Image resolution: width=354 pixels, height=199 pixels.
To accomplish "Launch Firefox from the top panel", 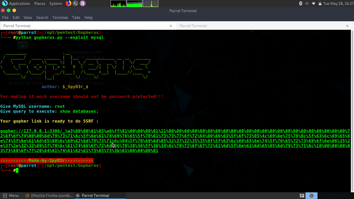I will 68,3.
